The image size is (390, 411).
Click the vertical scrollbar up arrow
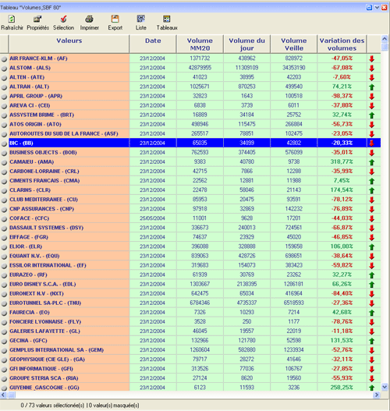click(x=385, y=39)
